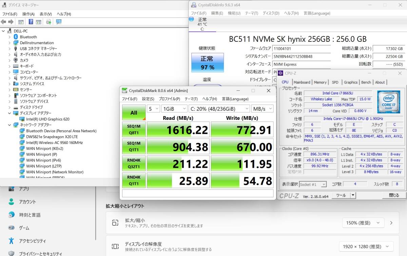Select the blue disk status circle for drive C:

191,19
